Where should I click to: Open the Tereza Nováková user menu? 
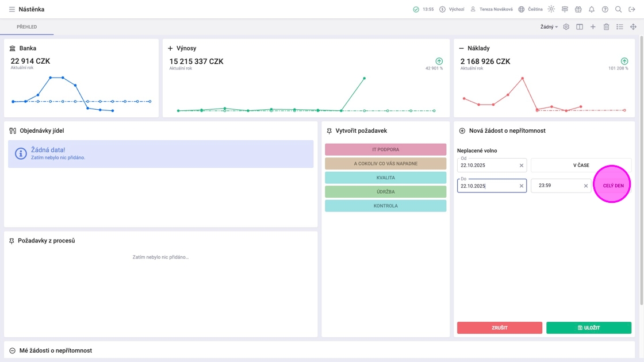point(491,9)
